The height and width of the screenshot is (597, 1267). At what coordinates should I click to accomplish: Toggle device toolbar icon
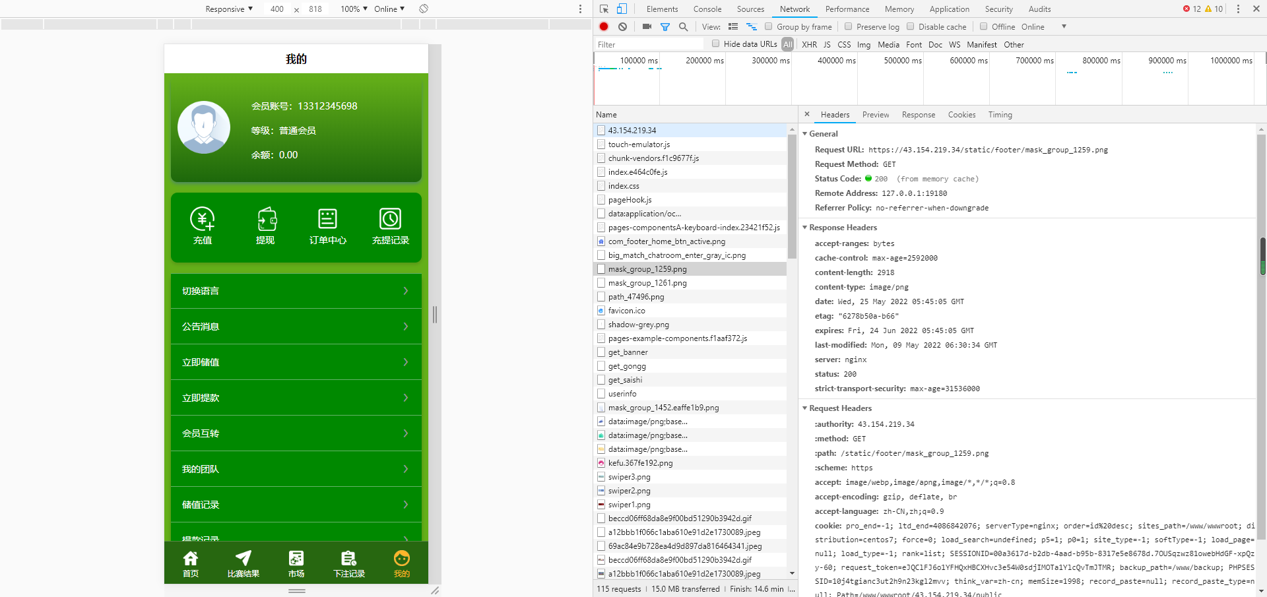622,9
